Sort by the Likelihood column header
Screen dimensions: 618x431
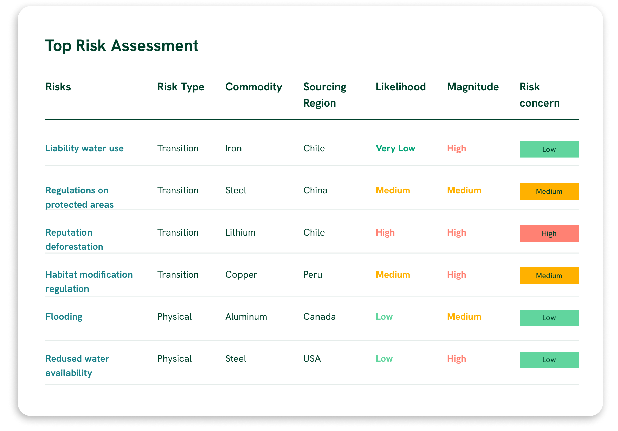click(x=401, y=87)
